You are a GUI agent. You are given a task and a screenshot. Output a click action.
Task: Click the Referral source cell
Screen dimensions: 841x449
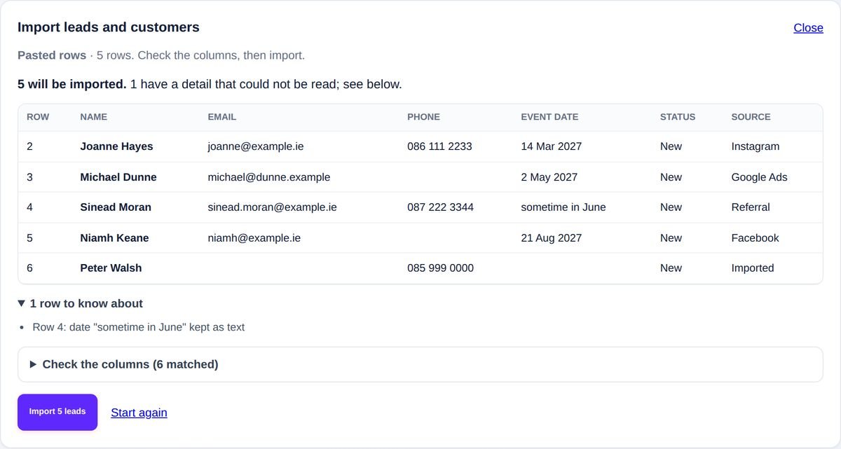(751, 207)
